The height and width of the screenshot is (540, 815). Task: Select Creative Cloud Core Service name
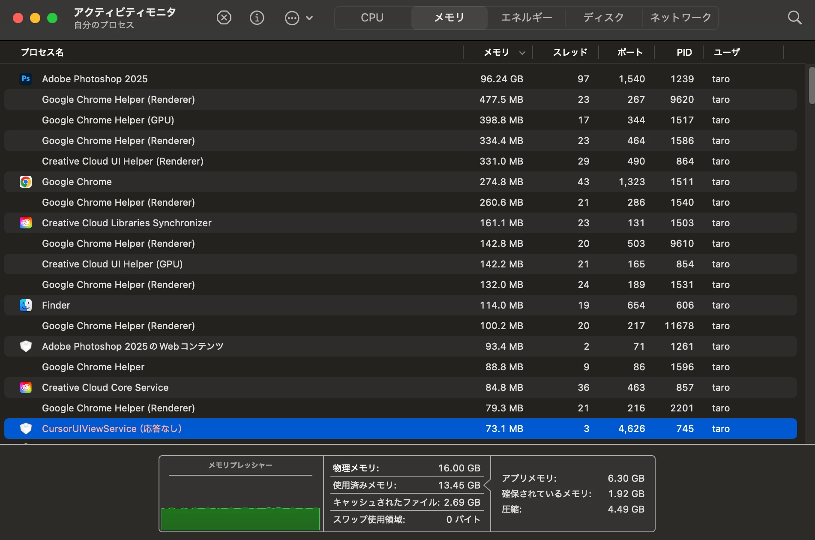click(105, 387)
